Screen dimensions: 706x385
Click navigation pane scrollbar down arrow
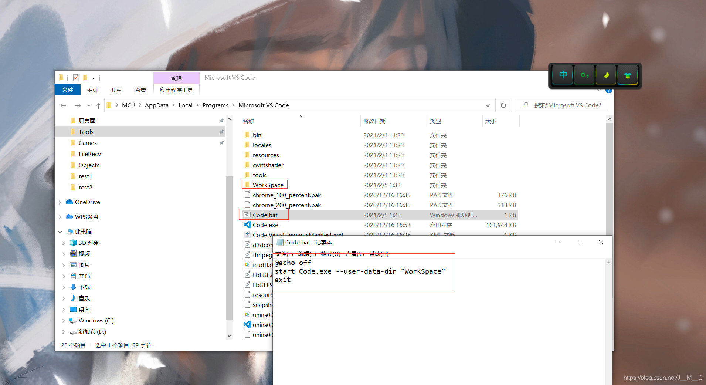tap(229, 336)
